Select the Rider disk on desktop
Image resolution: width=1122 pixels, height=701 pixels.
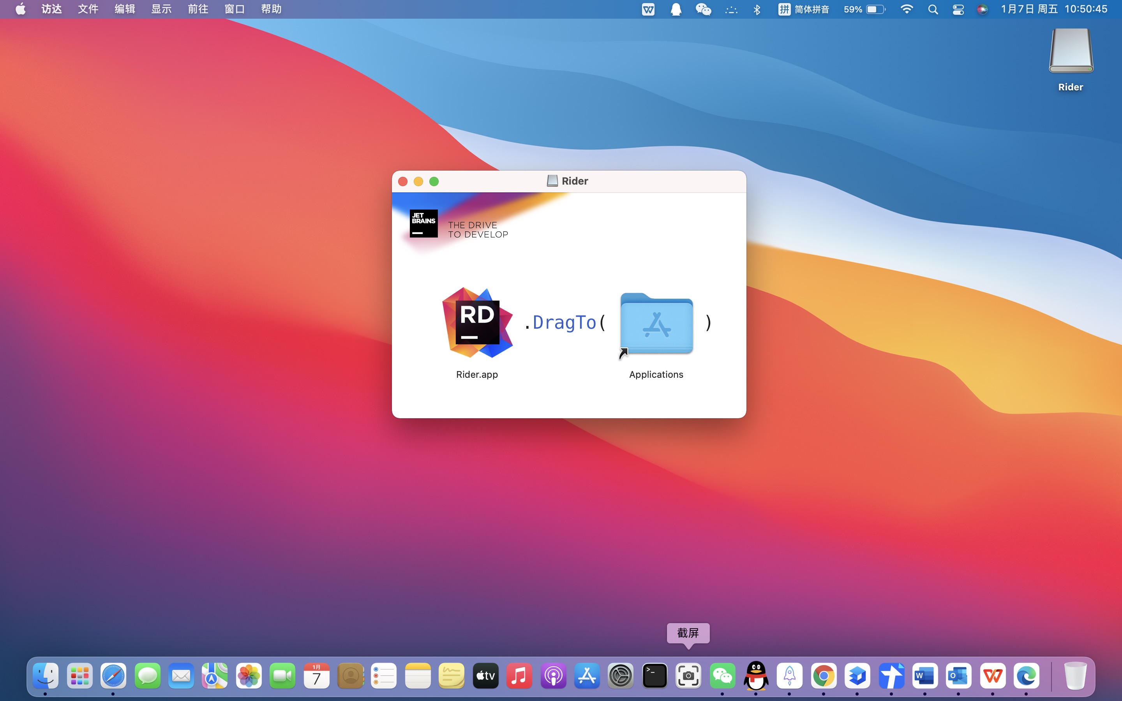1071,52
